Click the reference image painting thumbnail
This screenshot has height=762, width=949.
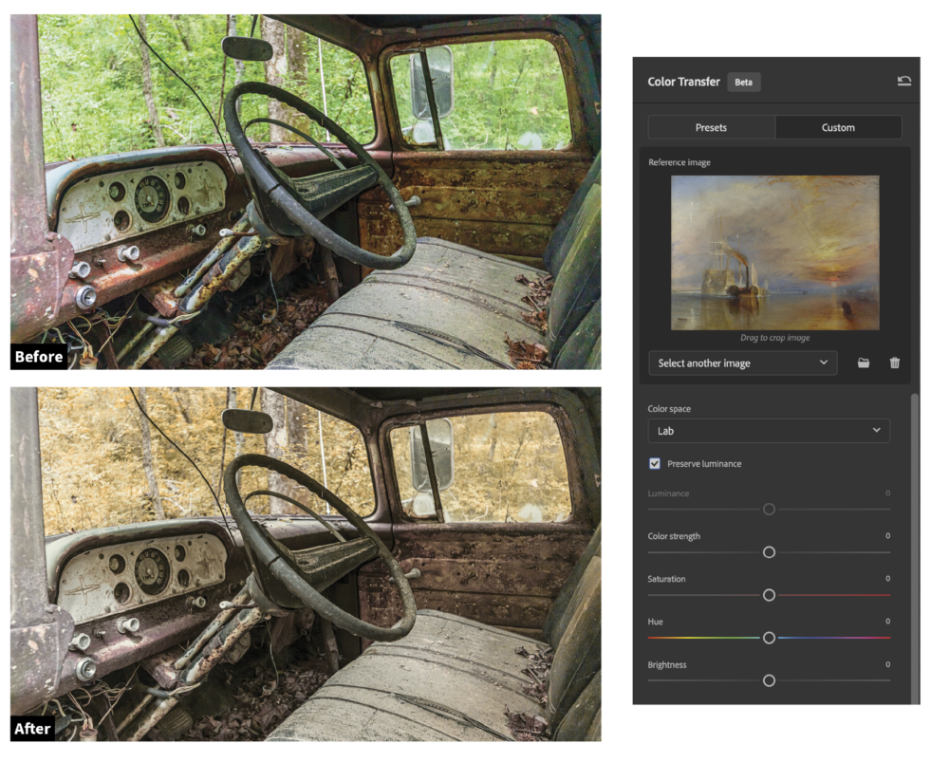(774, 252)
